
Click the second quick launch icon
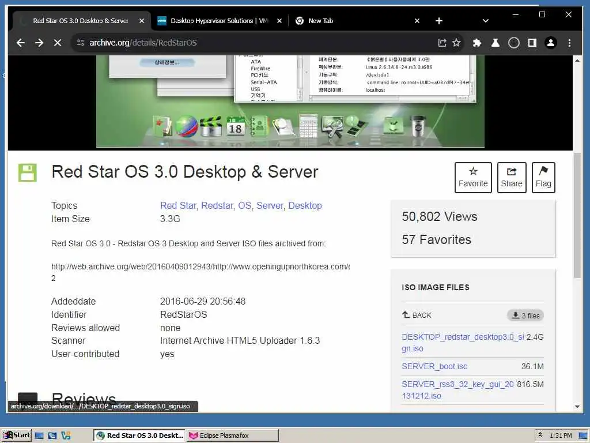(x=52, y=436)
